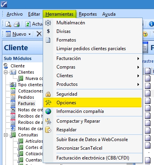Open the Reportes menu

click(88, 14)
